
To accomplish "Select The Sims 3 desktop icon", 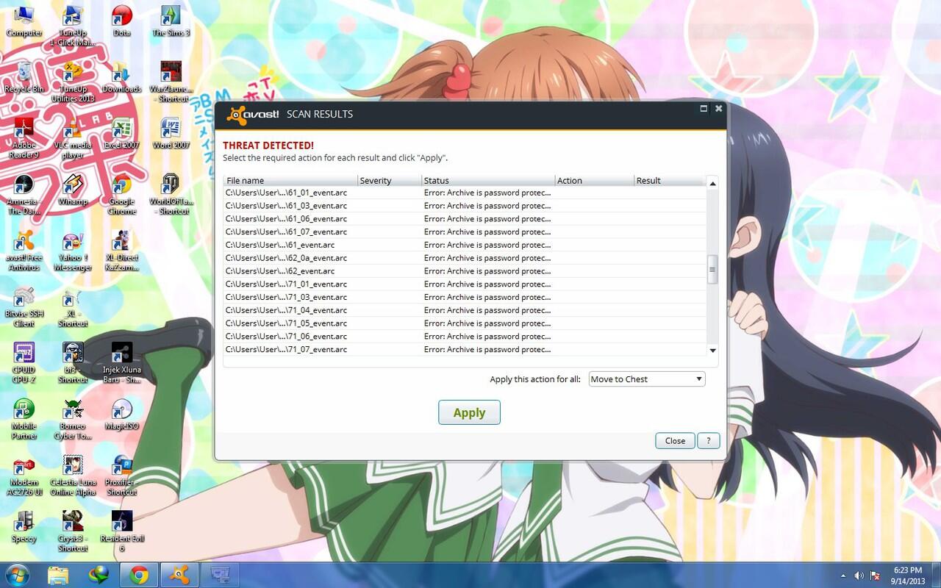I will [171, 21].
